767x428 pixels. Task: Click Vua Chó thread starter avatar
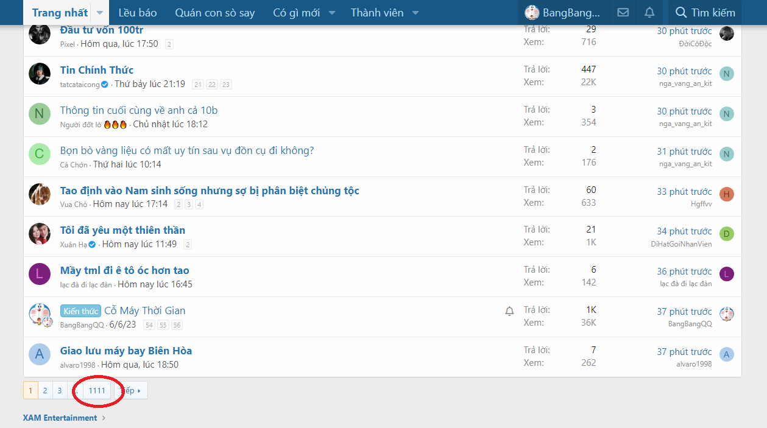click(x=40, y=194)
